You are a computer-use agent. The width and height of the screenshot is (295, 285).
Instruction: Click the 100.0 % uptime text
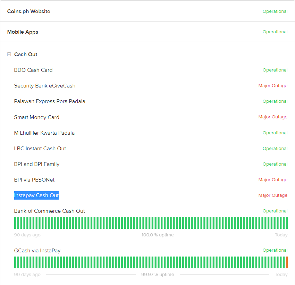coord(158,235)
